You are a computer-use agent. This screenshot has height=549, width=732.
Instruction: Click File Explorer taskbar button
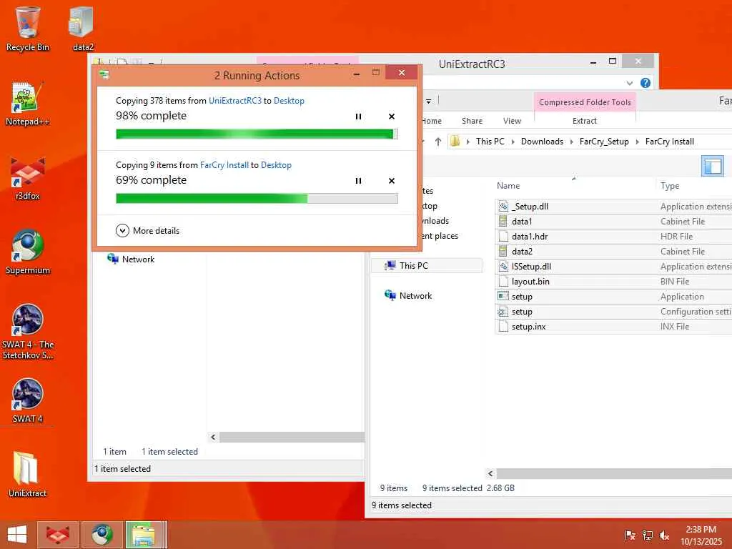point(144,535)
